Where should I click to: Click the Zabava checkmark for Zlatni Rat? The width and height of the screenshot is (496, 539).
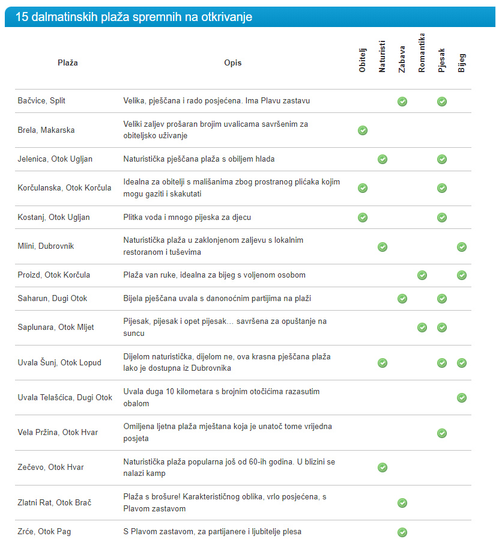(x=402, y=503)
